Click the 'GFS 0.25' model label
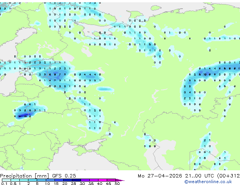The image size is (240, 185). coord(64,176)
